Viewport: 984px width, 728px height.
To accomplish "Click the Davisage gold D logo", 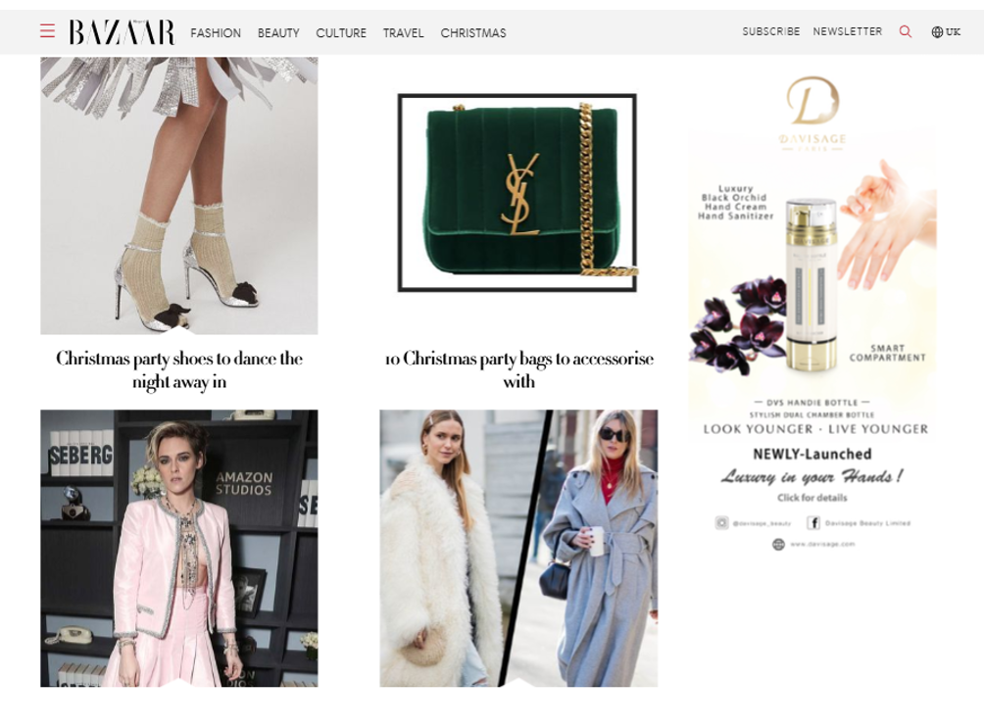I will [x=813, y=100].
